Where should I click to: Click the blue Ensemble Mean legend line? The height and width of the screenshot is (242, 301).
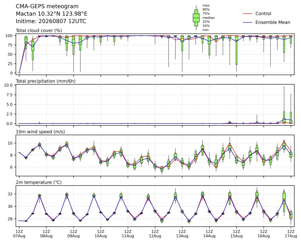(x=248, y=22)
